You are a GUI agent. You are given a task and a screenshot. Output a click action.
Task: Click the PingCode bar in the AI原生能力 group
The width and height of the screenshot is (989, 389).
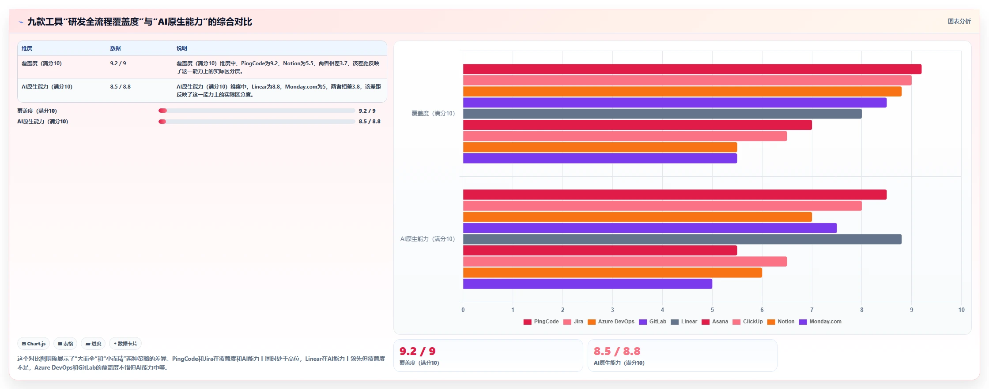[x=675, y=195]
